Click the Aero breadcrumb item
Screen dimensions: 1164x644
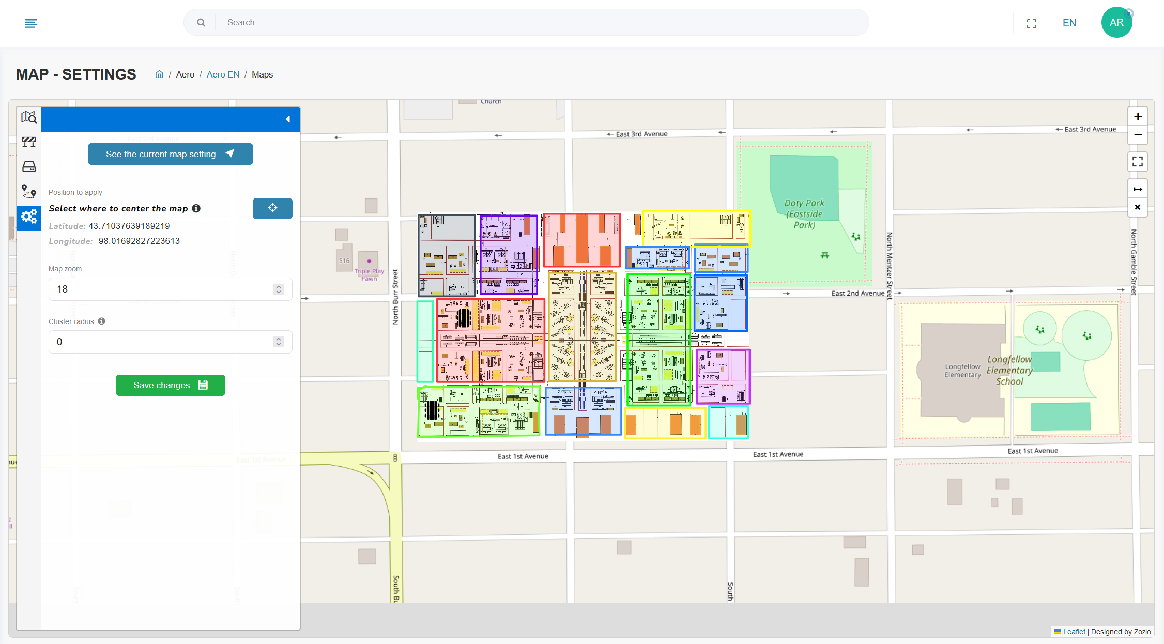pyautogui.click(x=185, y=74)
